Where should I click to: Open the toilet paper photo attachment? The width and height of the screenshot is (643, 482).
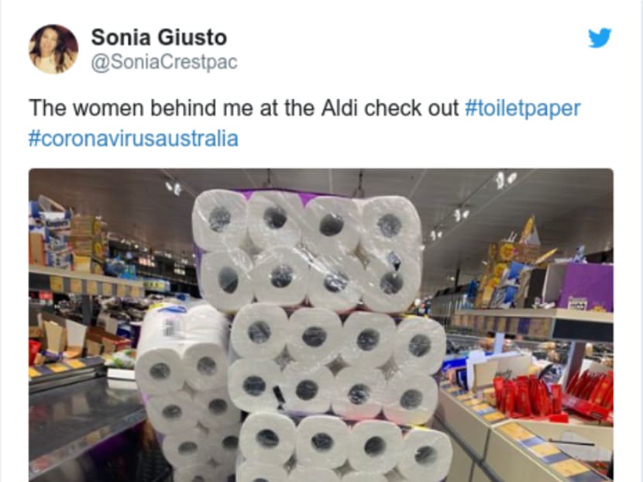pyautogui.click(x=321, y=325)
